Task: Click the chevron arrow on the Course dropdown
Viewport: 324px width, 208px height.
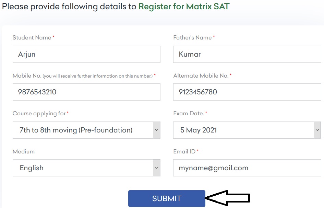Action: point(156,130)
